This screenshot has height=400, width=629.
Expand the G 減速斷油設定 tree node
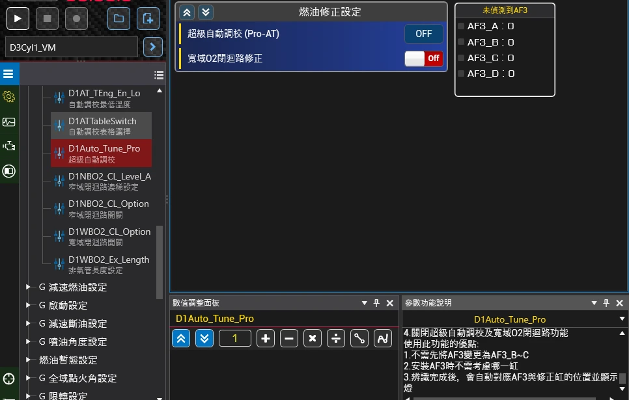coord(28,323)
